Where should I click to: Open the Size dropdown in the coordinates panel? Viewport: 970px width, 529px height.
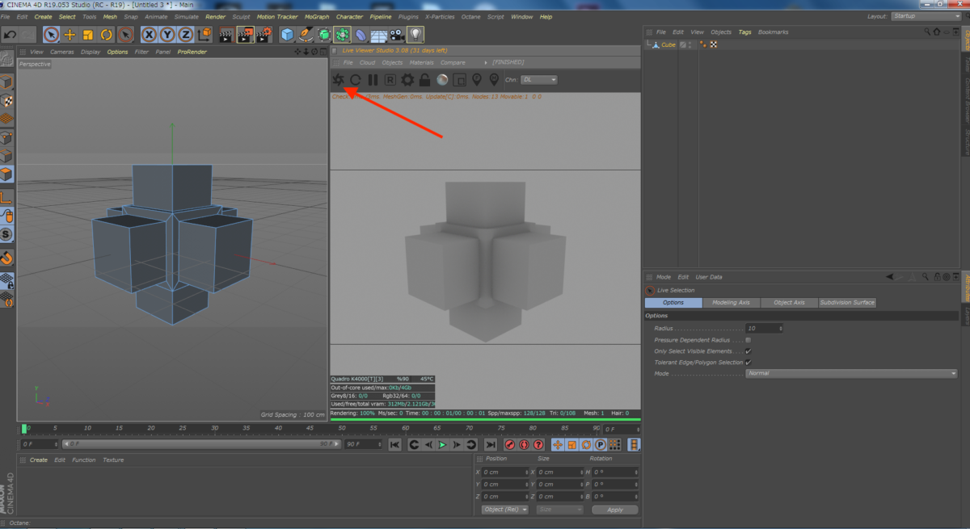(x=559, y=510)
